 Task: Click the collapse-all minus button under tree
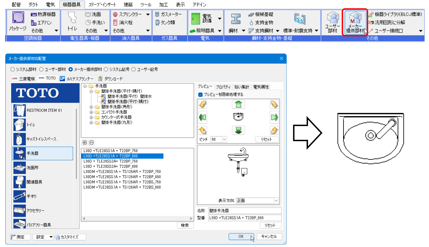pos(92,143)
